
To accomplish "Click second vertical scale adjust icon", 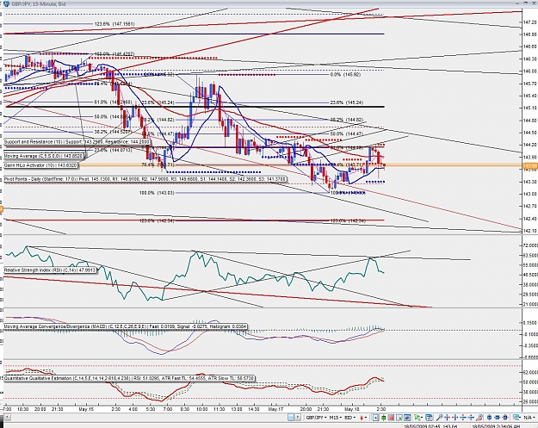I will (455, 418).
